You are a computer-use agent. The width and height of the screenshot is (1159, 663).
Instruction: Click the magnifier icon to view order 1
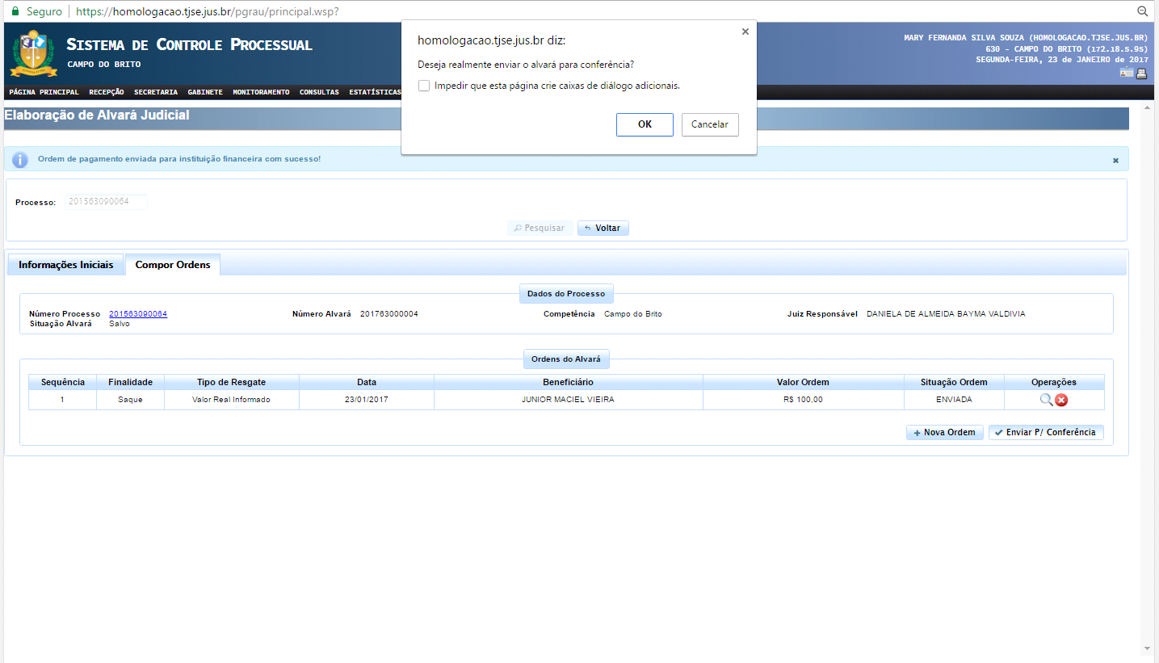point(1046,400)
